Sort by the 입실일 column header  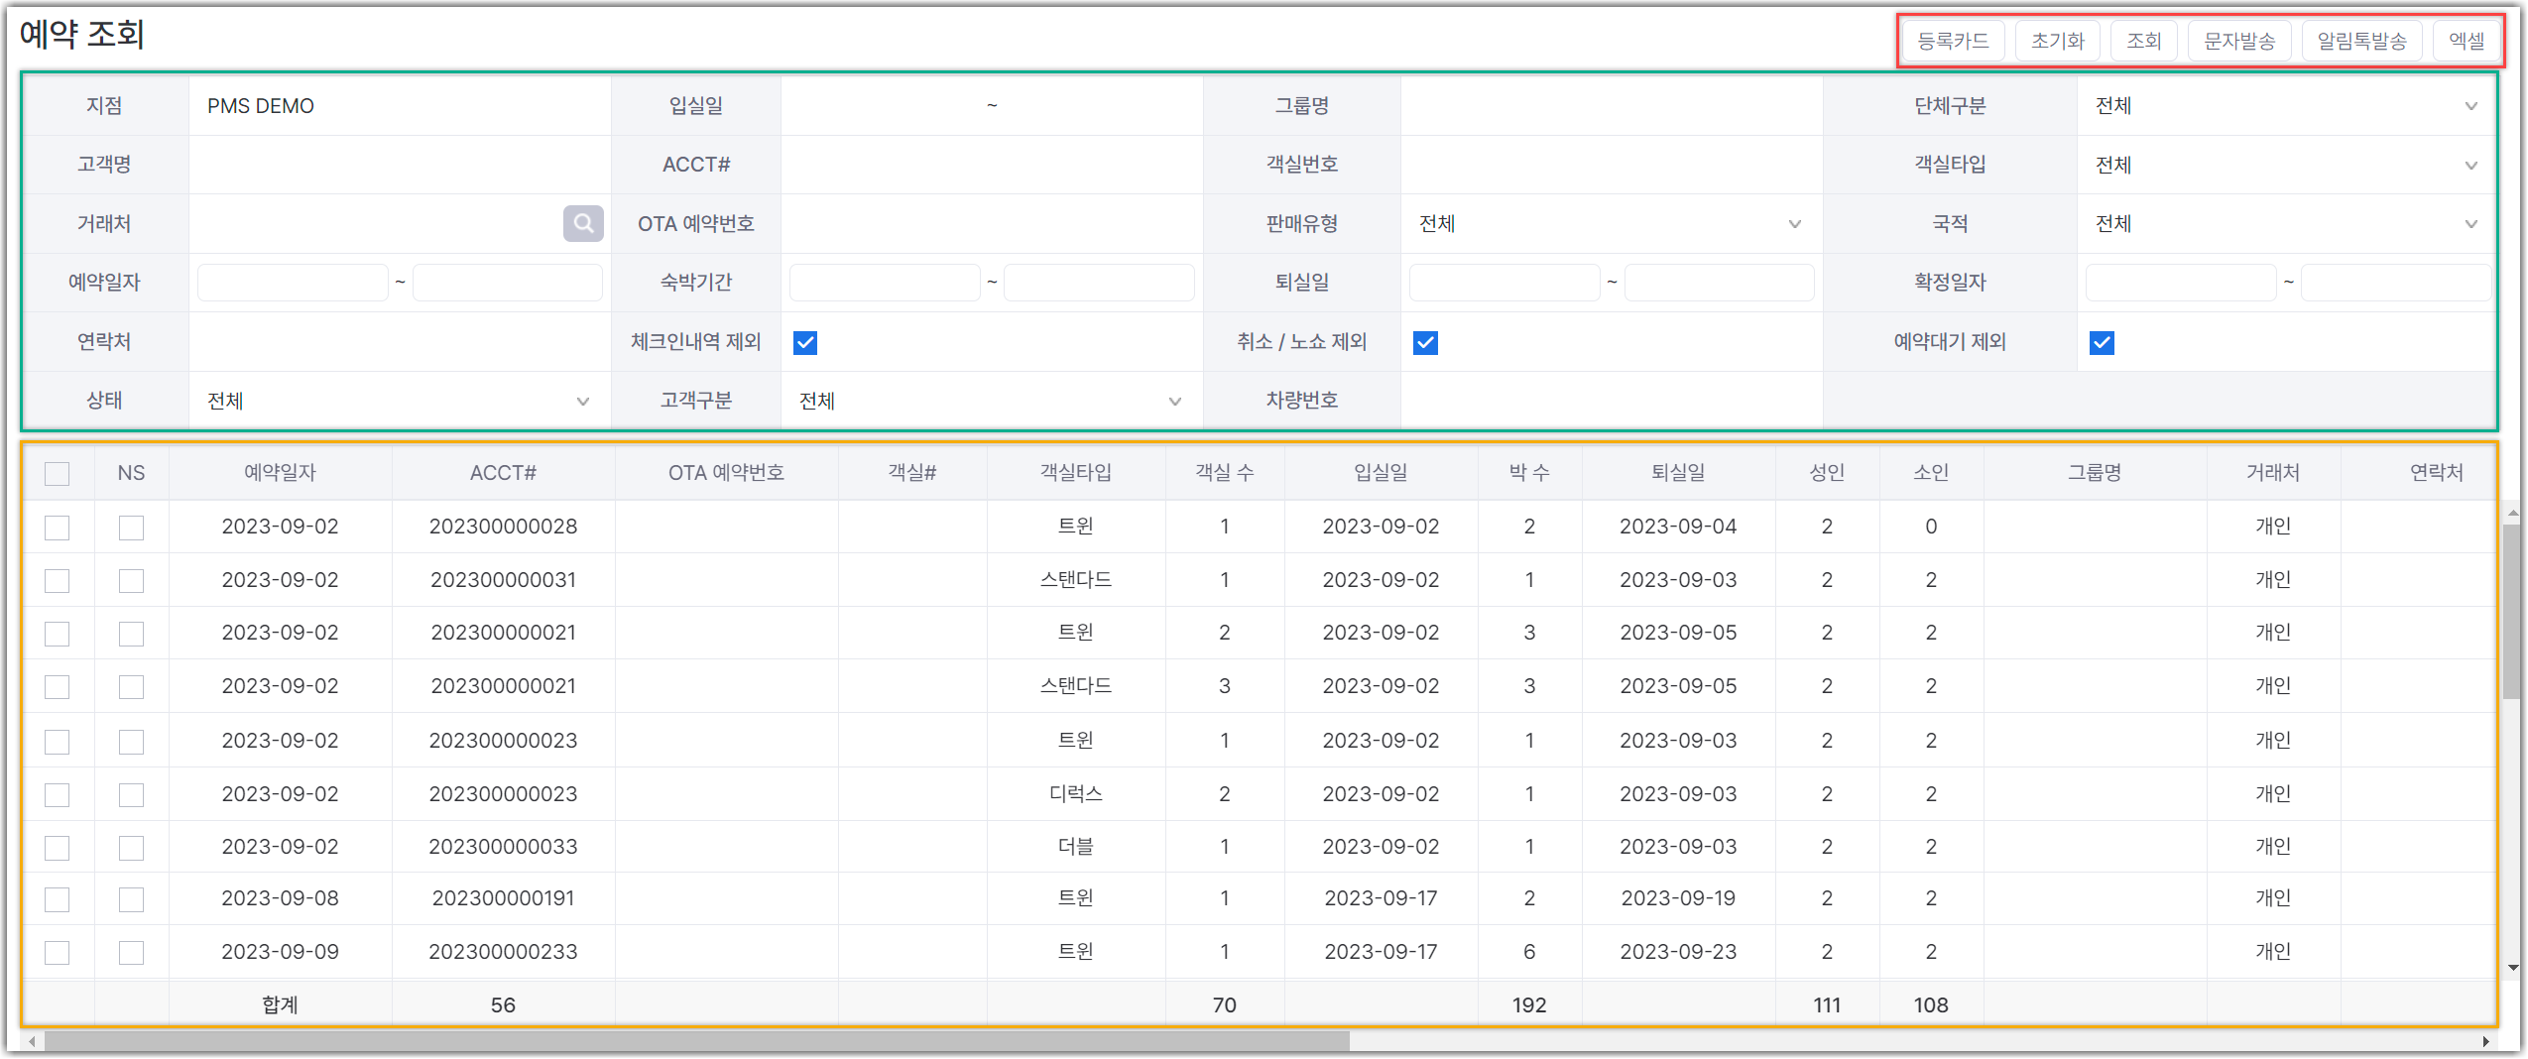coord(1381,473)
